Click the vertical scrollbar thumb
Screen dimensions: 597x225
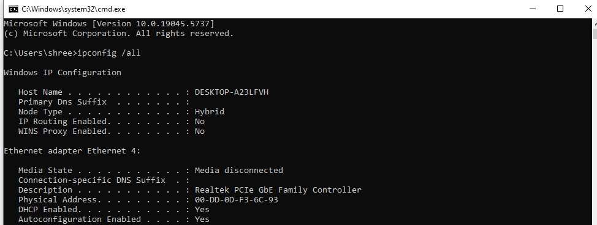pos(595,34)
